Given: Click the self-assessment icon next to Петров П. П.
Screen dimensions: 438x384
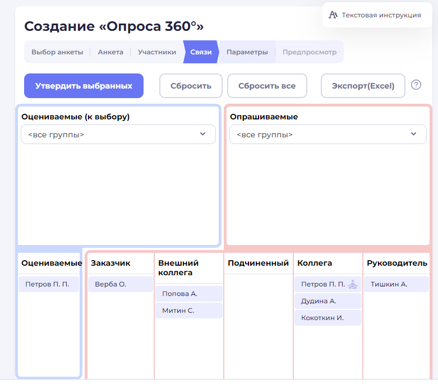Looking at the screenshot, I should coord(352,284).
